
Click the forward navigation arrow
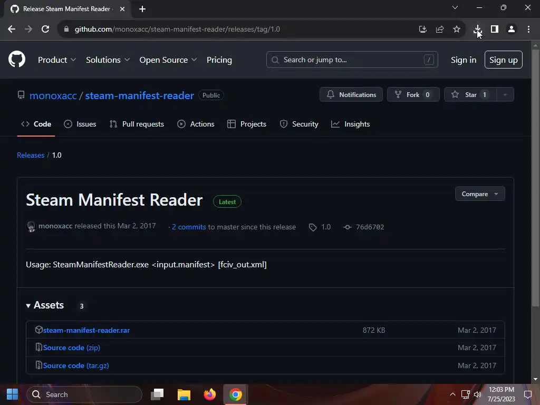(28, 30)
